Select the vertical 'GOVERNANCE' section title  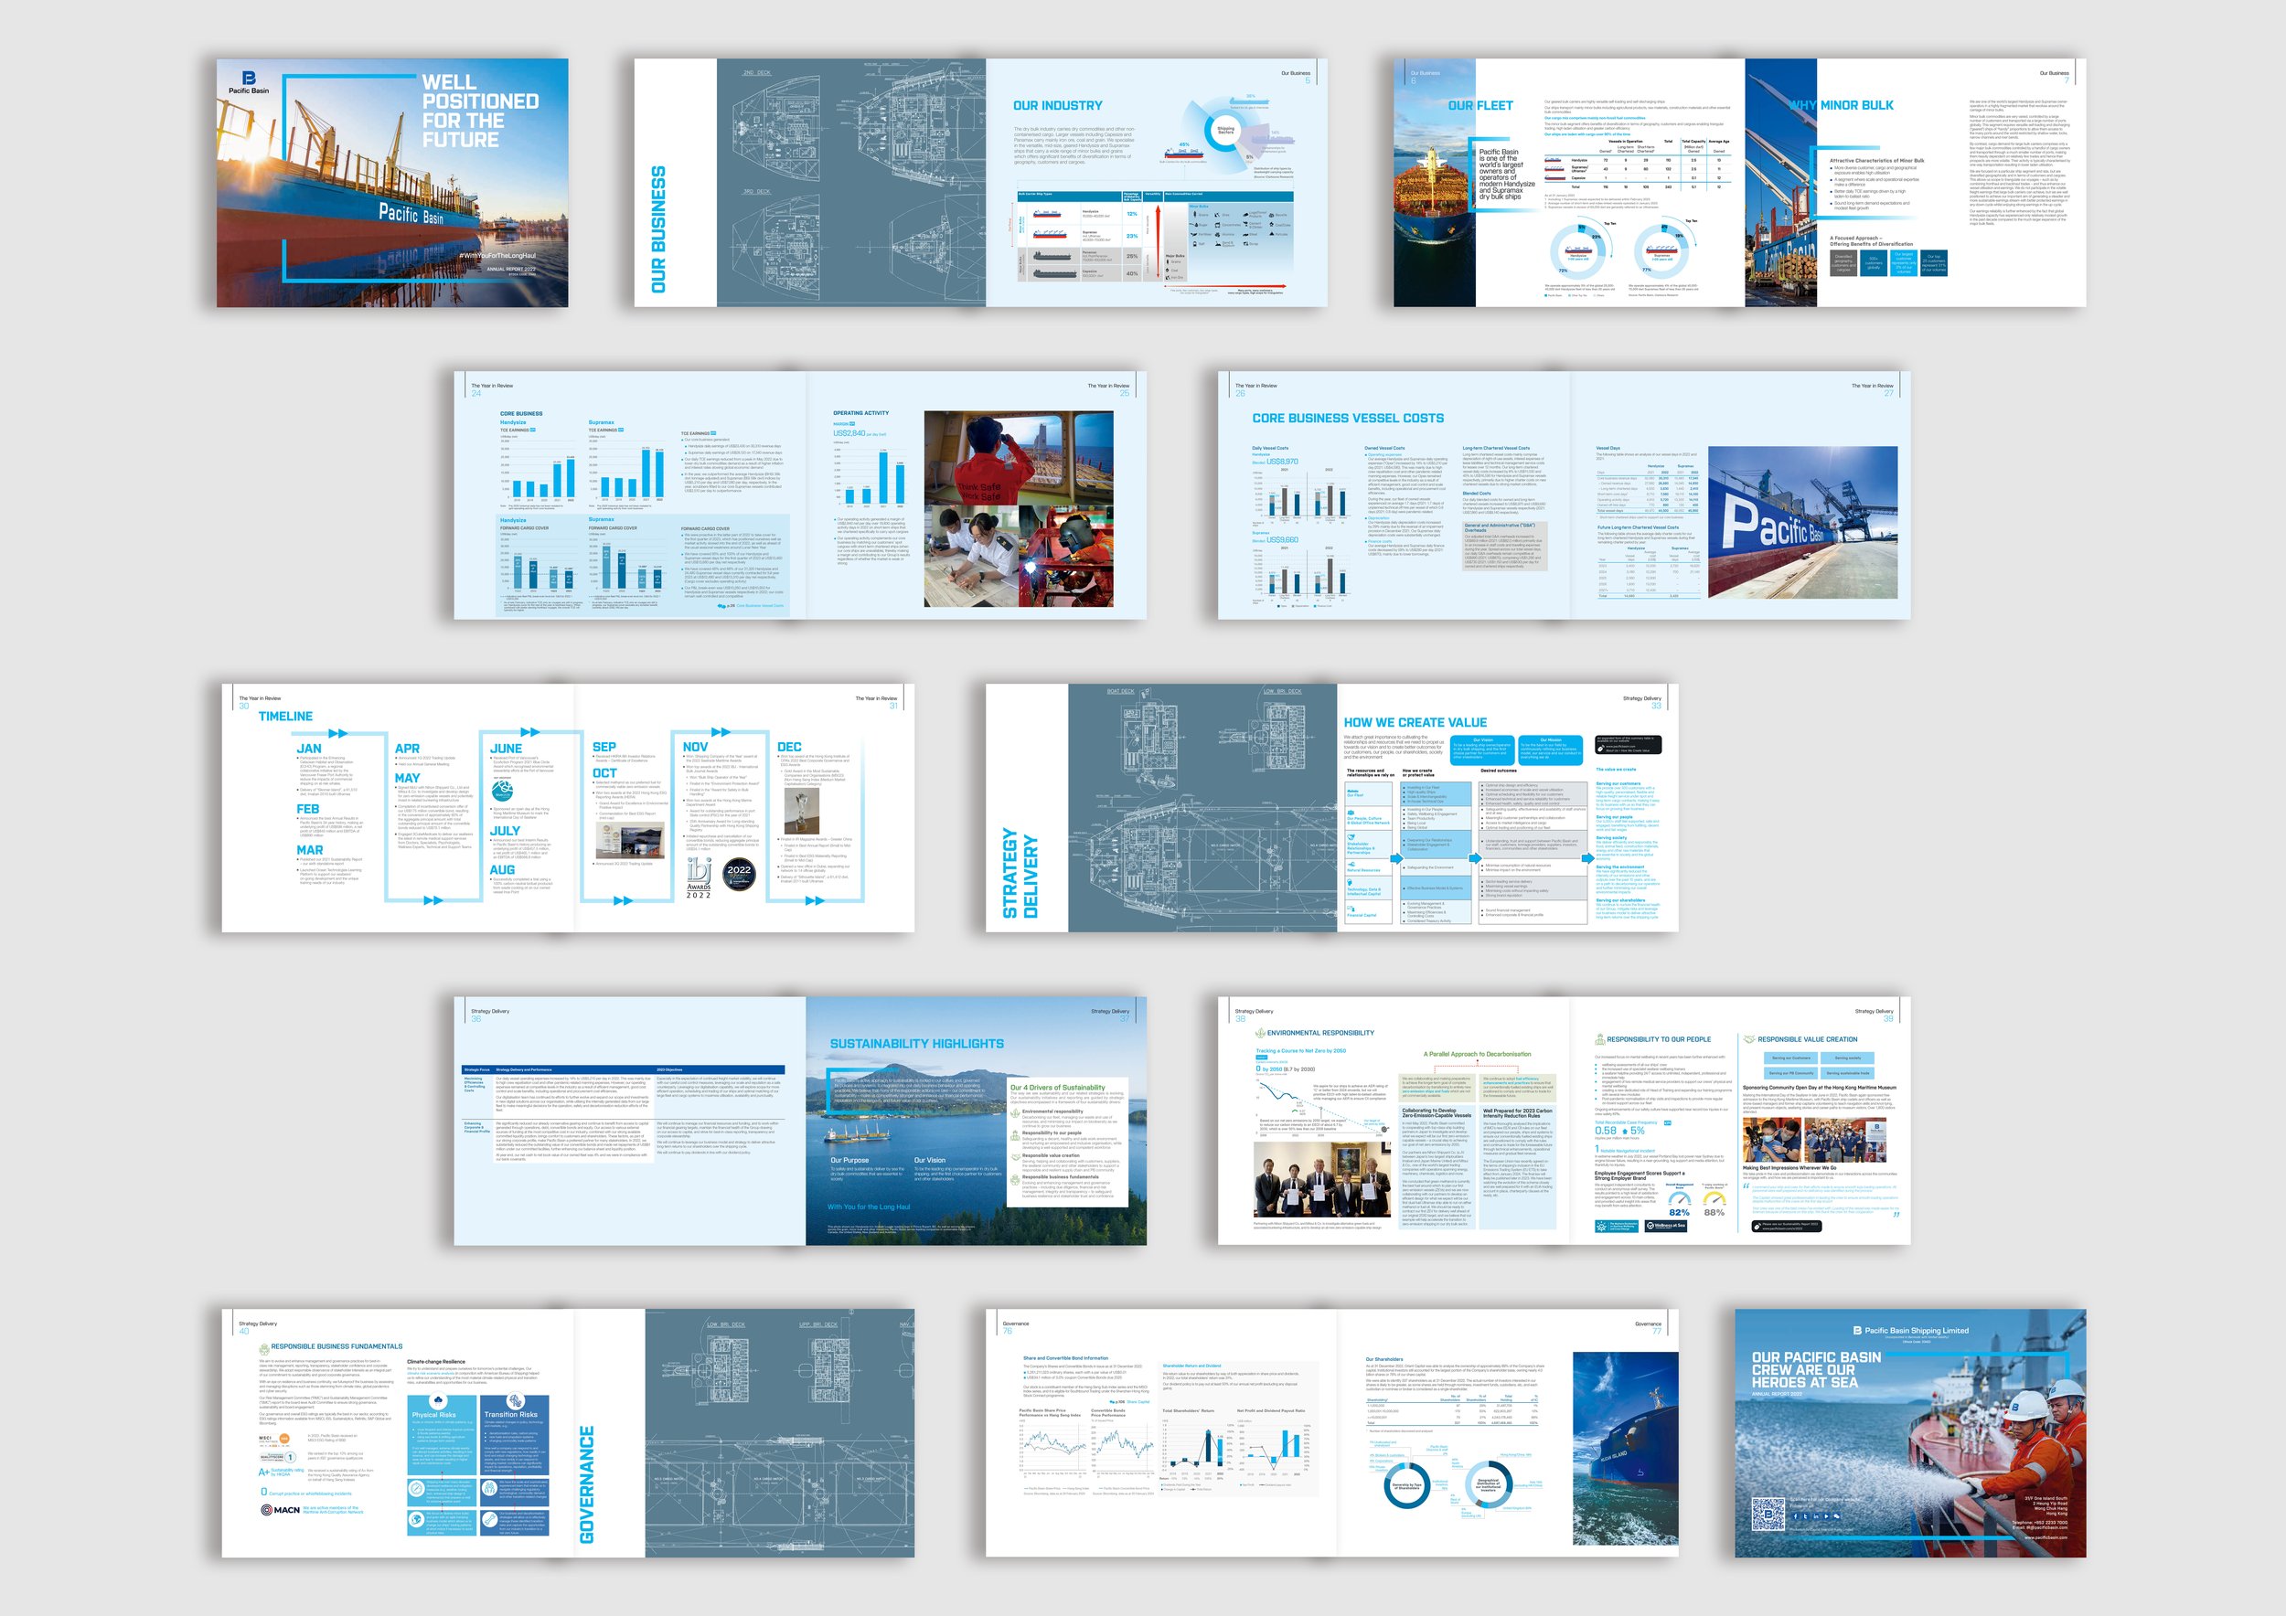pos(586,1484)
